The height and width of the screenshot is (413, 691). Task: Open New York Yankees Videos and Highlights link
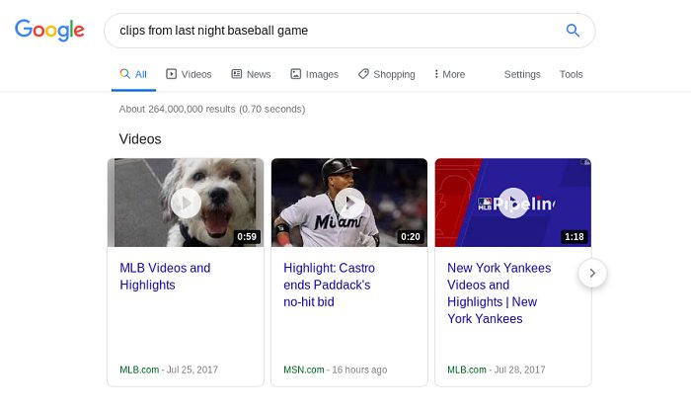[499, 292]
